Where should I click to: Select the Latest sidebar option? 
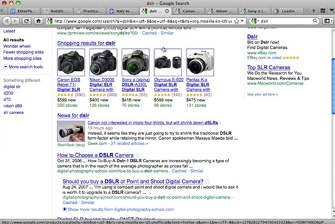(x=9, y=31)
